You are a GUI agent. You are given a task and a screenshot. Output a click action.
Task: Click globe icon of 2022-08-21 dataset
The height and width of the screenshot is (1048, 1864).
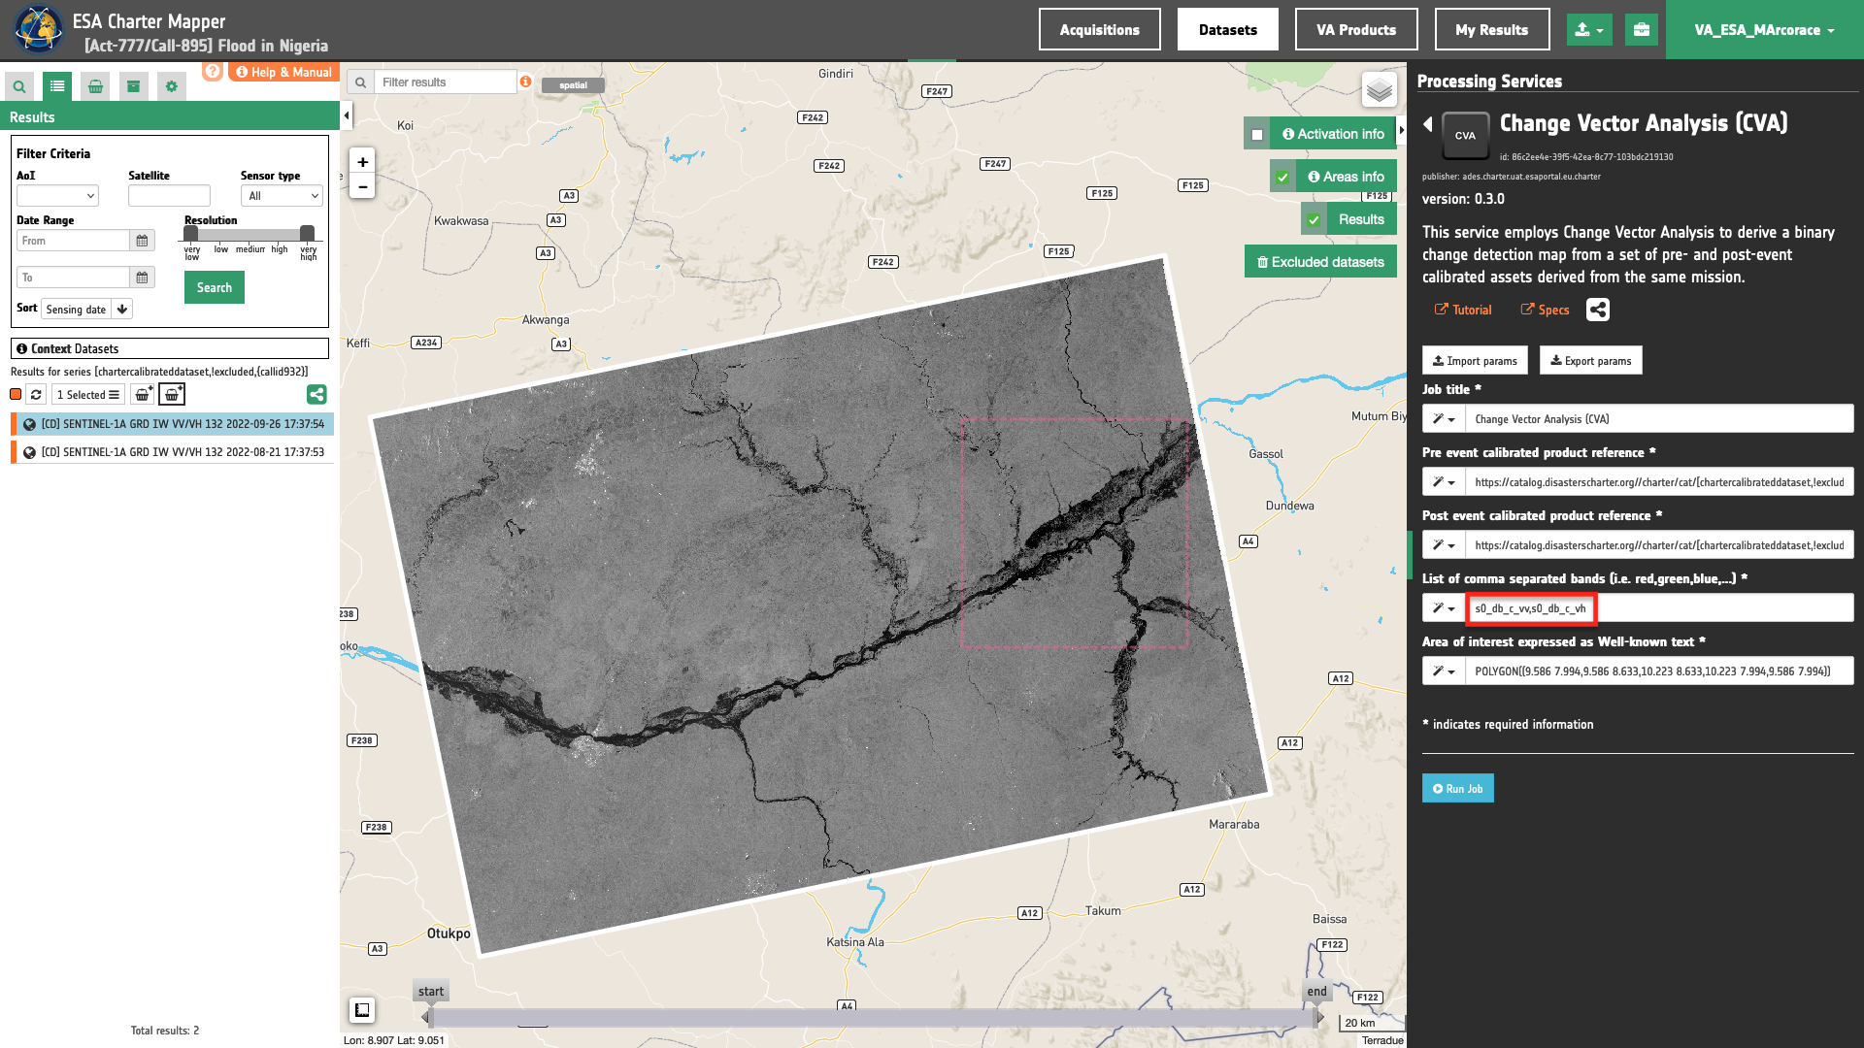point(30,452)
